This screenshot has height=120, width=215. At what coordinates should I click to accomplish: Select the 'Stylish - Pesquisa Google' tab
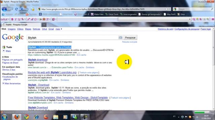21,25
